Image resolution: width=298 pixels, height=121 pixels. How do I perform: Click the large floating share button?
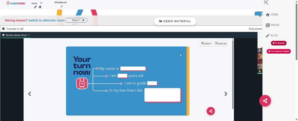[x=265, y=101]
